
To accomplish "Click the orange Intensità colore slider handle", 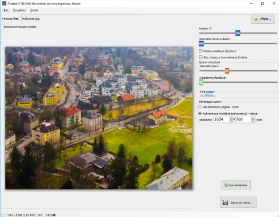I will click(227, 71).
